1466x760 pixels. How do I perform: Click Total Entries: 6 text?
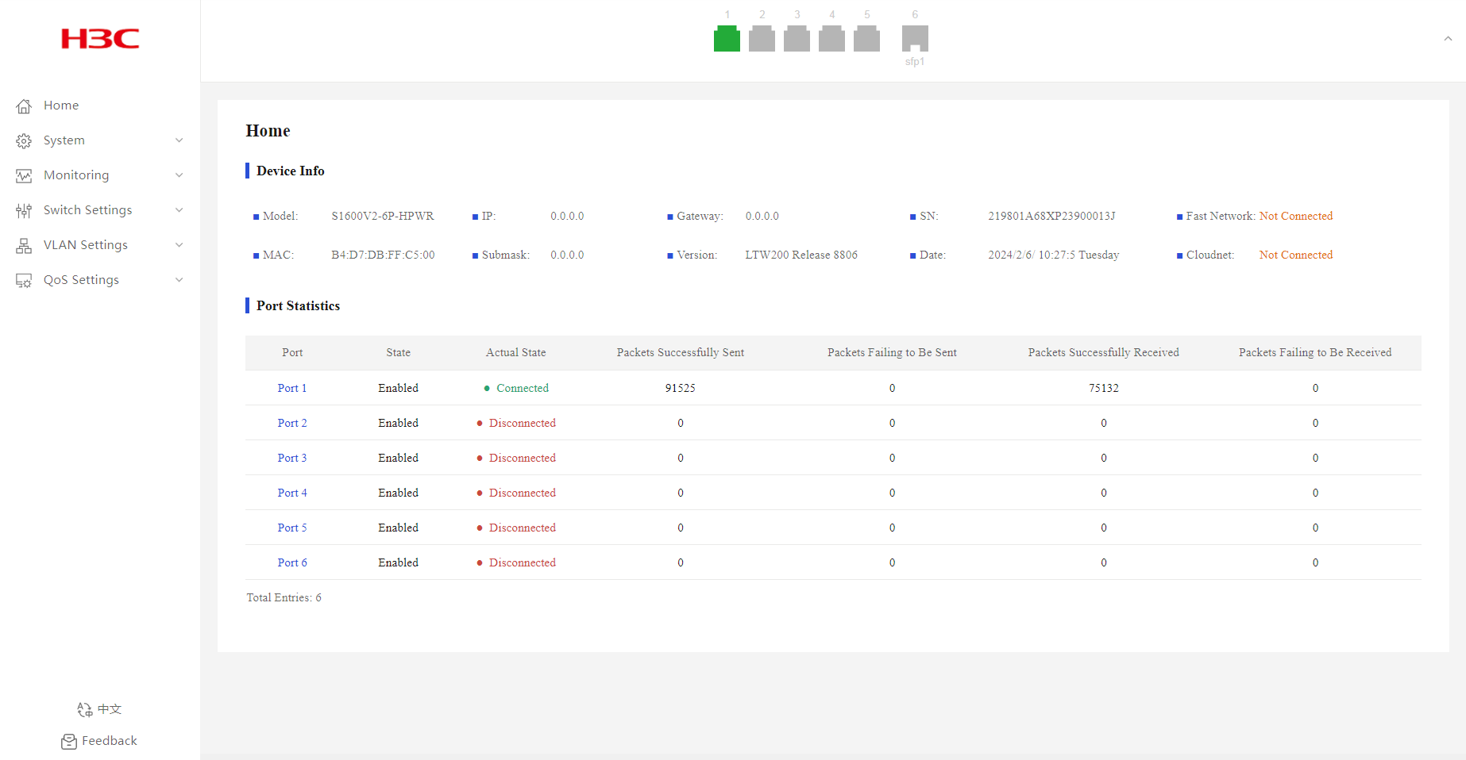pos(284,597)
